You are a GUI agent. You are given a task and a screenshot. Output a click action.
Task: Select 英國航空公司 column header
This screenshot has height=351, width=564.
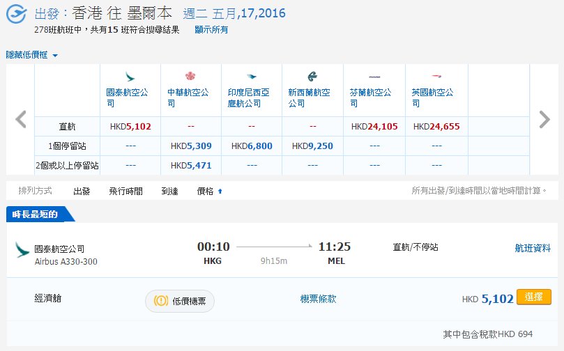tap(433, 97)
